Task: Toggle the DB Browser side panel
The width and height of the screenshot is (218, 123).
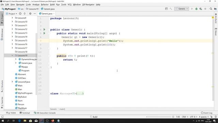Action: point(2,34)
